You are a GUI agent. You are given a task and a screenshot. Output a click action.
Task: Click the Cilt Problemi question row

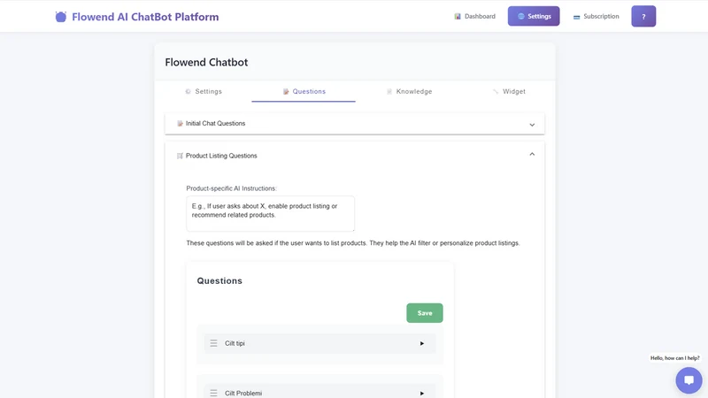(319, 391)
